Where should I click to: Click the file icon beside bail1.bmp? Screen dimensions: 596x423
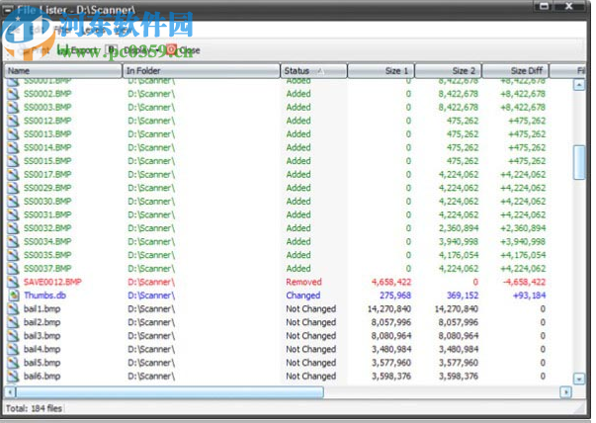point(13,308)
